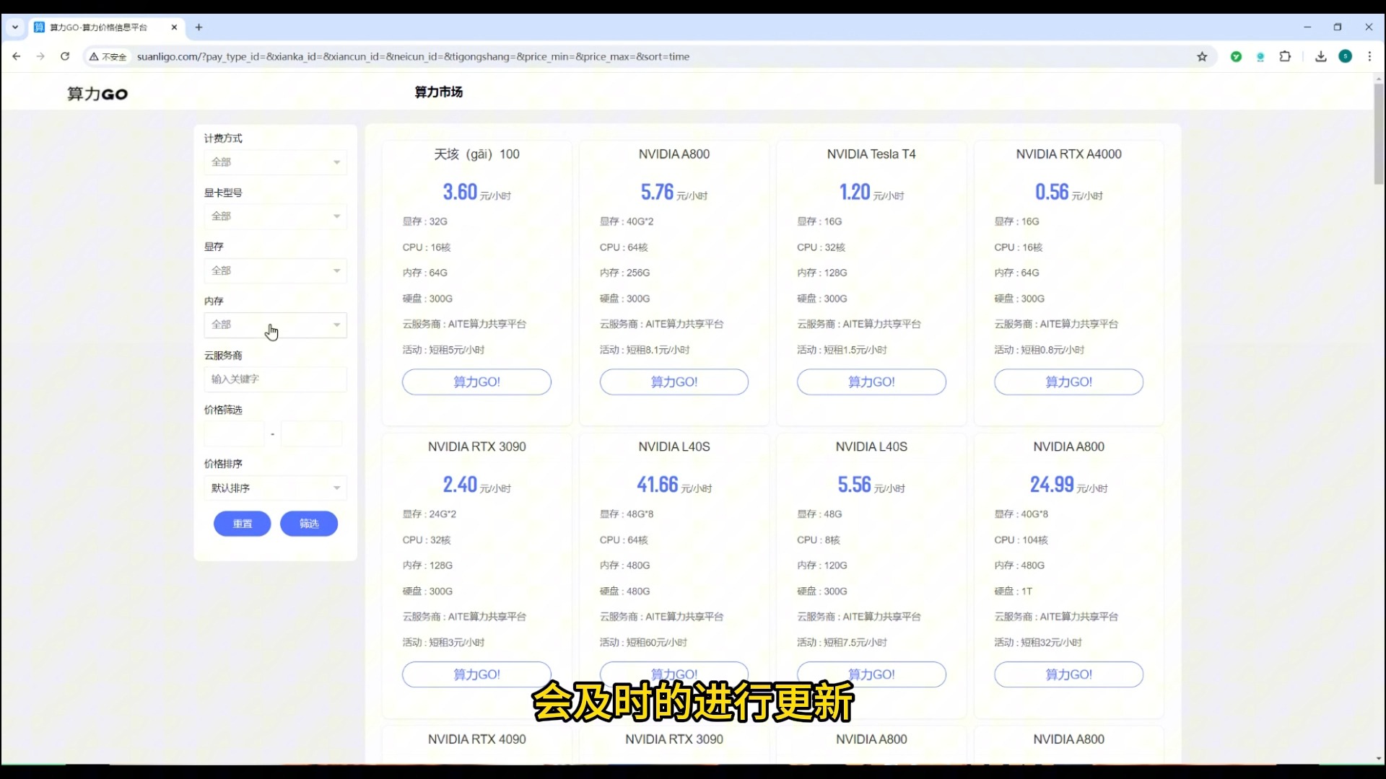Screen dimensions: 1386x779
Task: Click 算力GO! on L40S 5.56 card
Action: coord(871,674)
